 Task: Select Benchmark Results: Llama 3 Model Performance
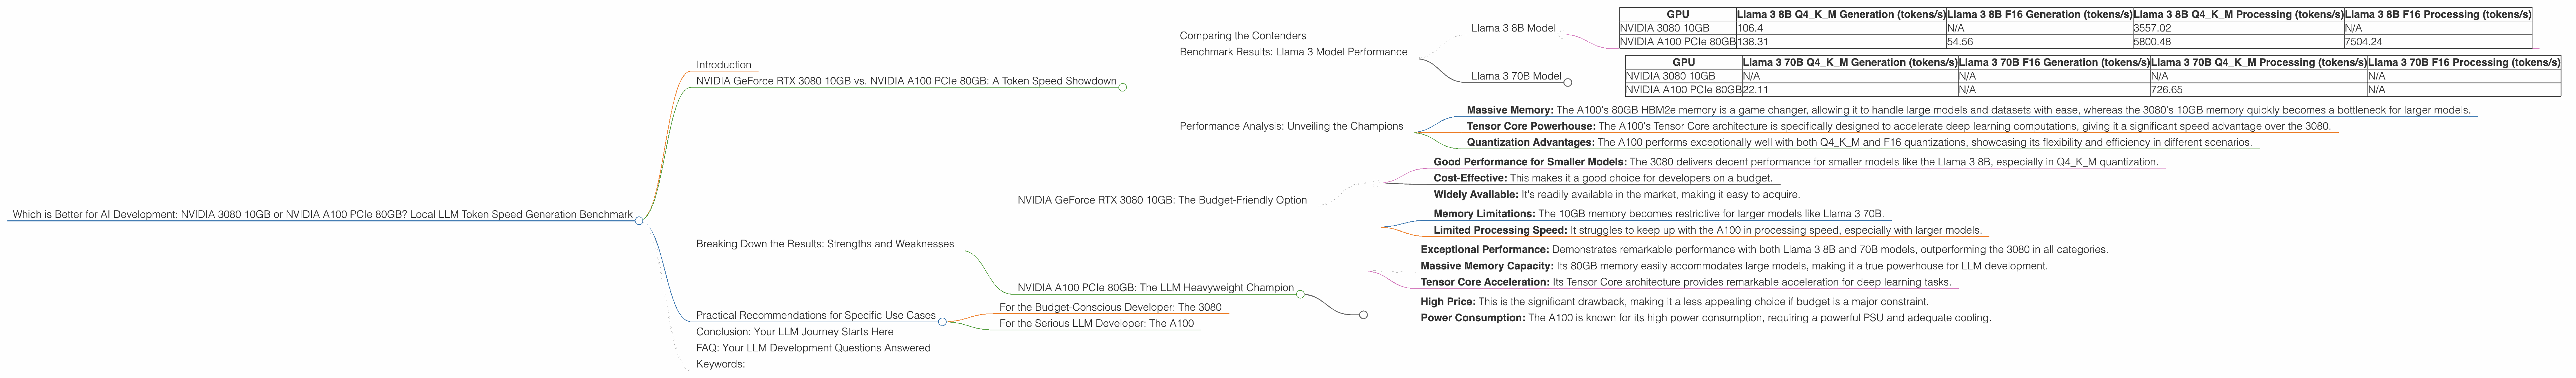[x=1293, y=52]
